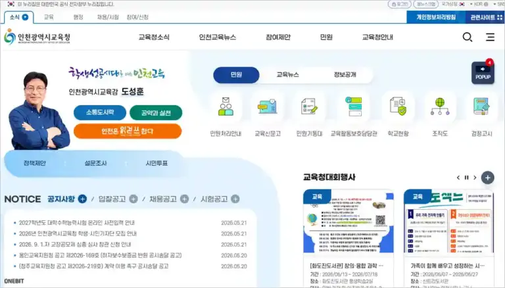The width and height of the screenshot is (505, 288).
Task: Open the hamburger full menu icon
Action: tap(490, 37)
